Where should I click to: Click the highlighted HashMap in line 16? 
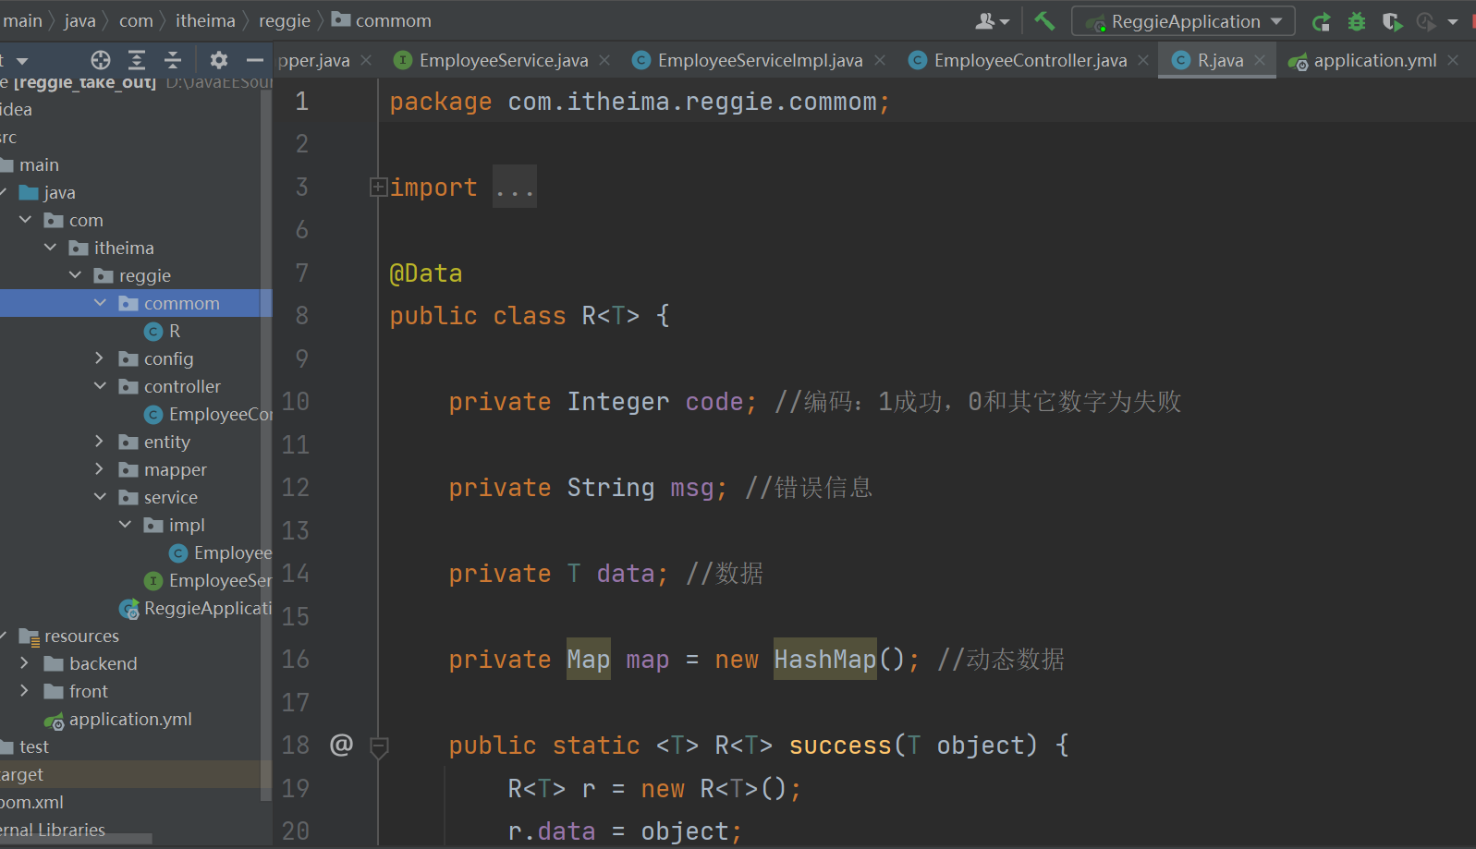[x=824, y=659]
